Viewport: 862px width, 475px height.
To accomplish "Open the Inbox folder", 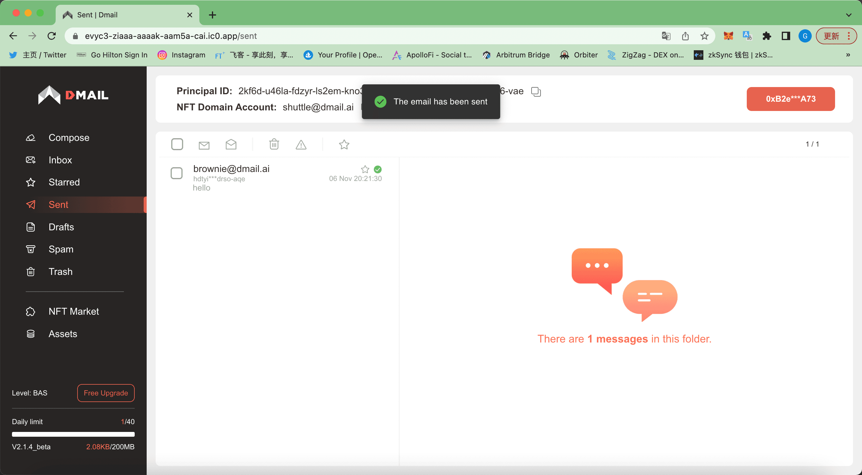I will [61, 160].
